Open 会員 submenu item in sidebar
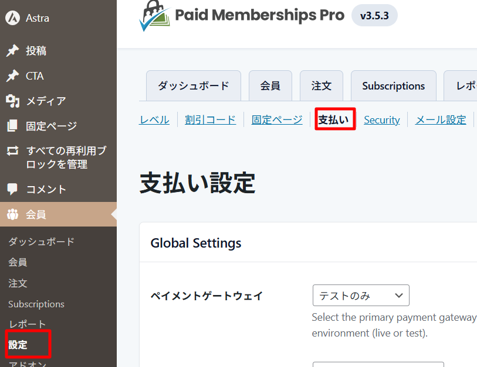 point(18,262)
